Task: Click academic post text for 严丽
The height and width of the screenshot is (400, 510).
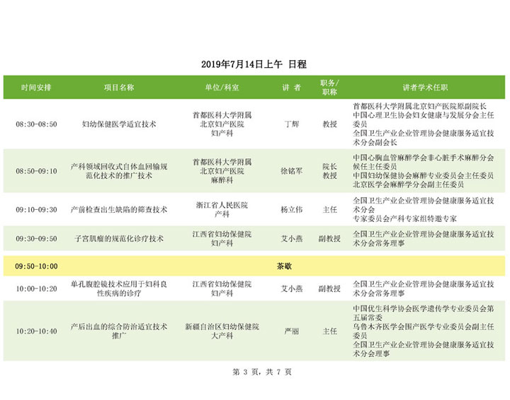Action: 424,331
